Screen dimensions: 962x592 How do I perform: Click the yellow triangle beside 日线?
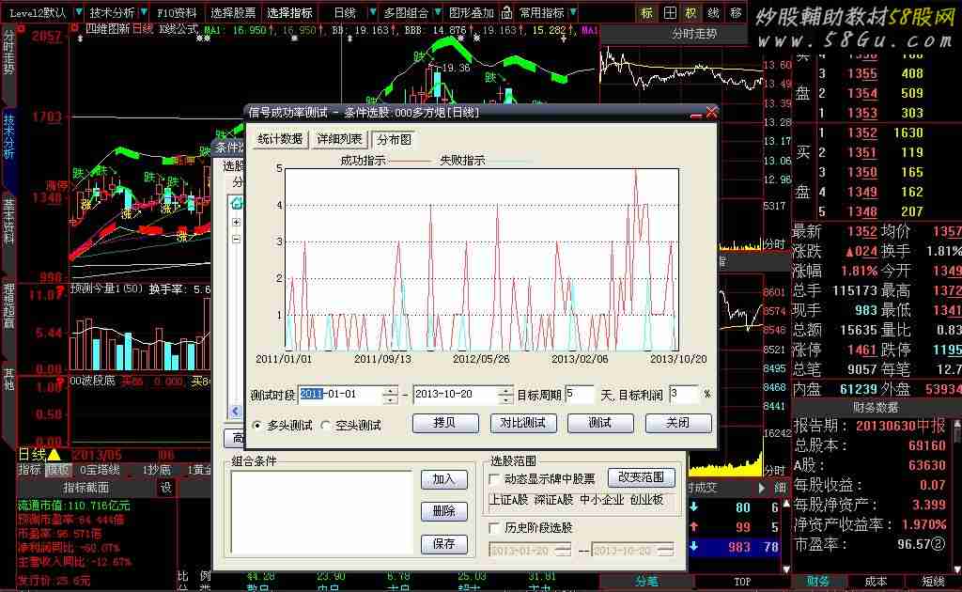coord(54,455)
